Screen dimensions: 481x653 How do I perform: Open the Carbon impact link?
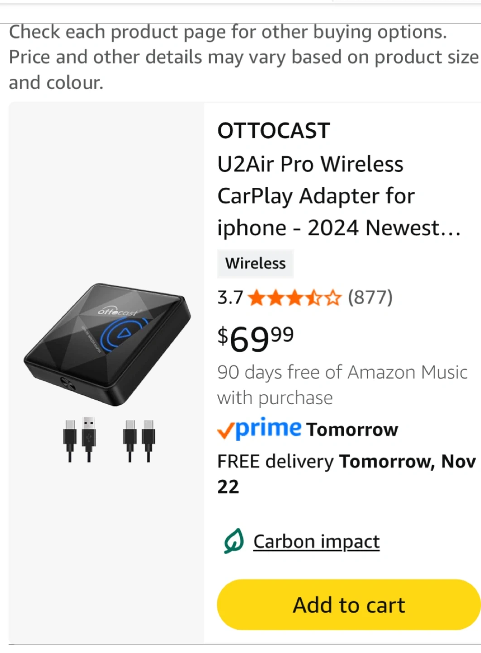click(316, 541)
